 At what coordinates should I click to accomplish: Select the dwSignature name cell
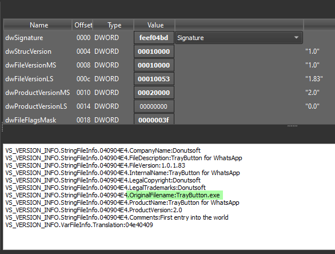24,38
